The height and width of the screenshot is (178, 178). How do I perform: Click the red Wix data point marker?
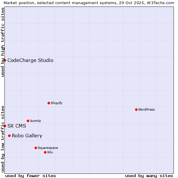[45, 152]
